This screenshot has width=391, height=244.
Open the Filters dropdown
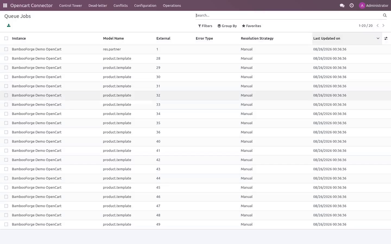205,26
